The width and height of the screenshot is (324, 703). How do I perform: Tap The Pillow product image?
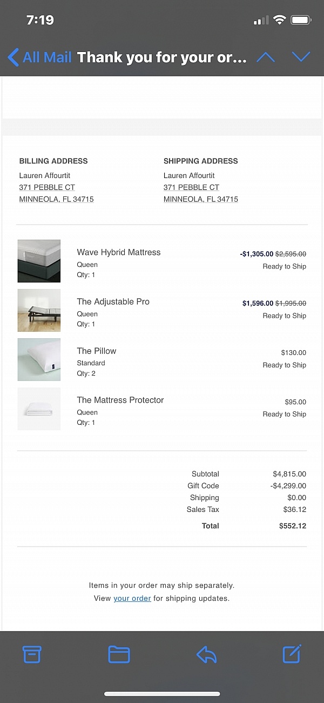coord(39,359)
